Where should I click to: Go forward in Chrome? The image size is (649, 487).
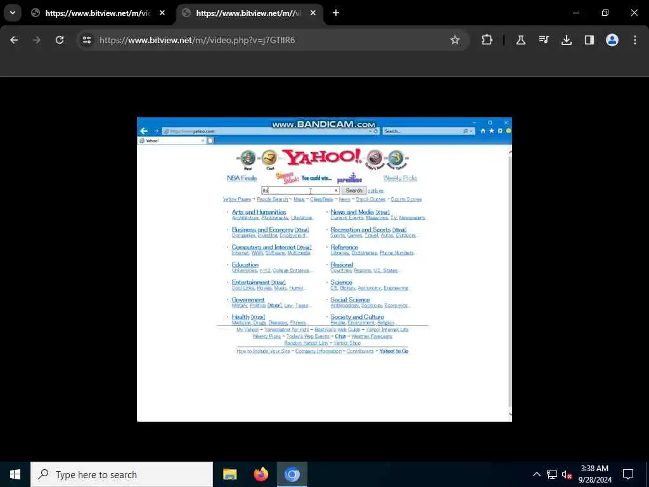click(x=37, y=40)
